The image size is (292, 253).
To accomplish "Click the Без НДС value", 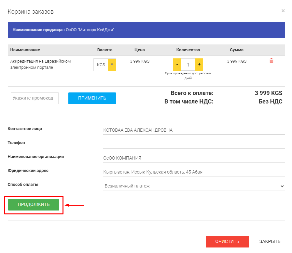I will (x=271, y=102).
